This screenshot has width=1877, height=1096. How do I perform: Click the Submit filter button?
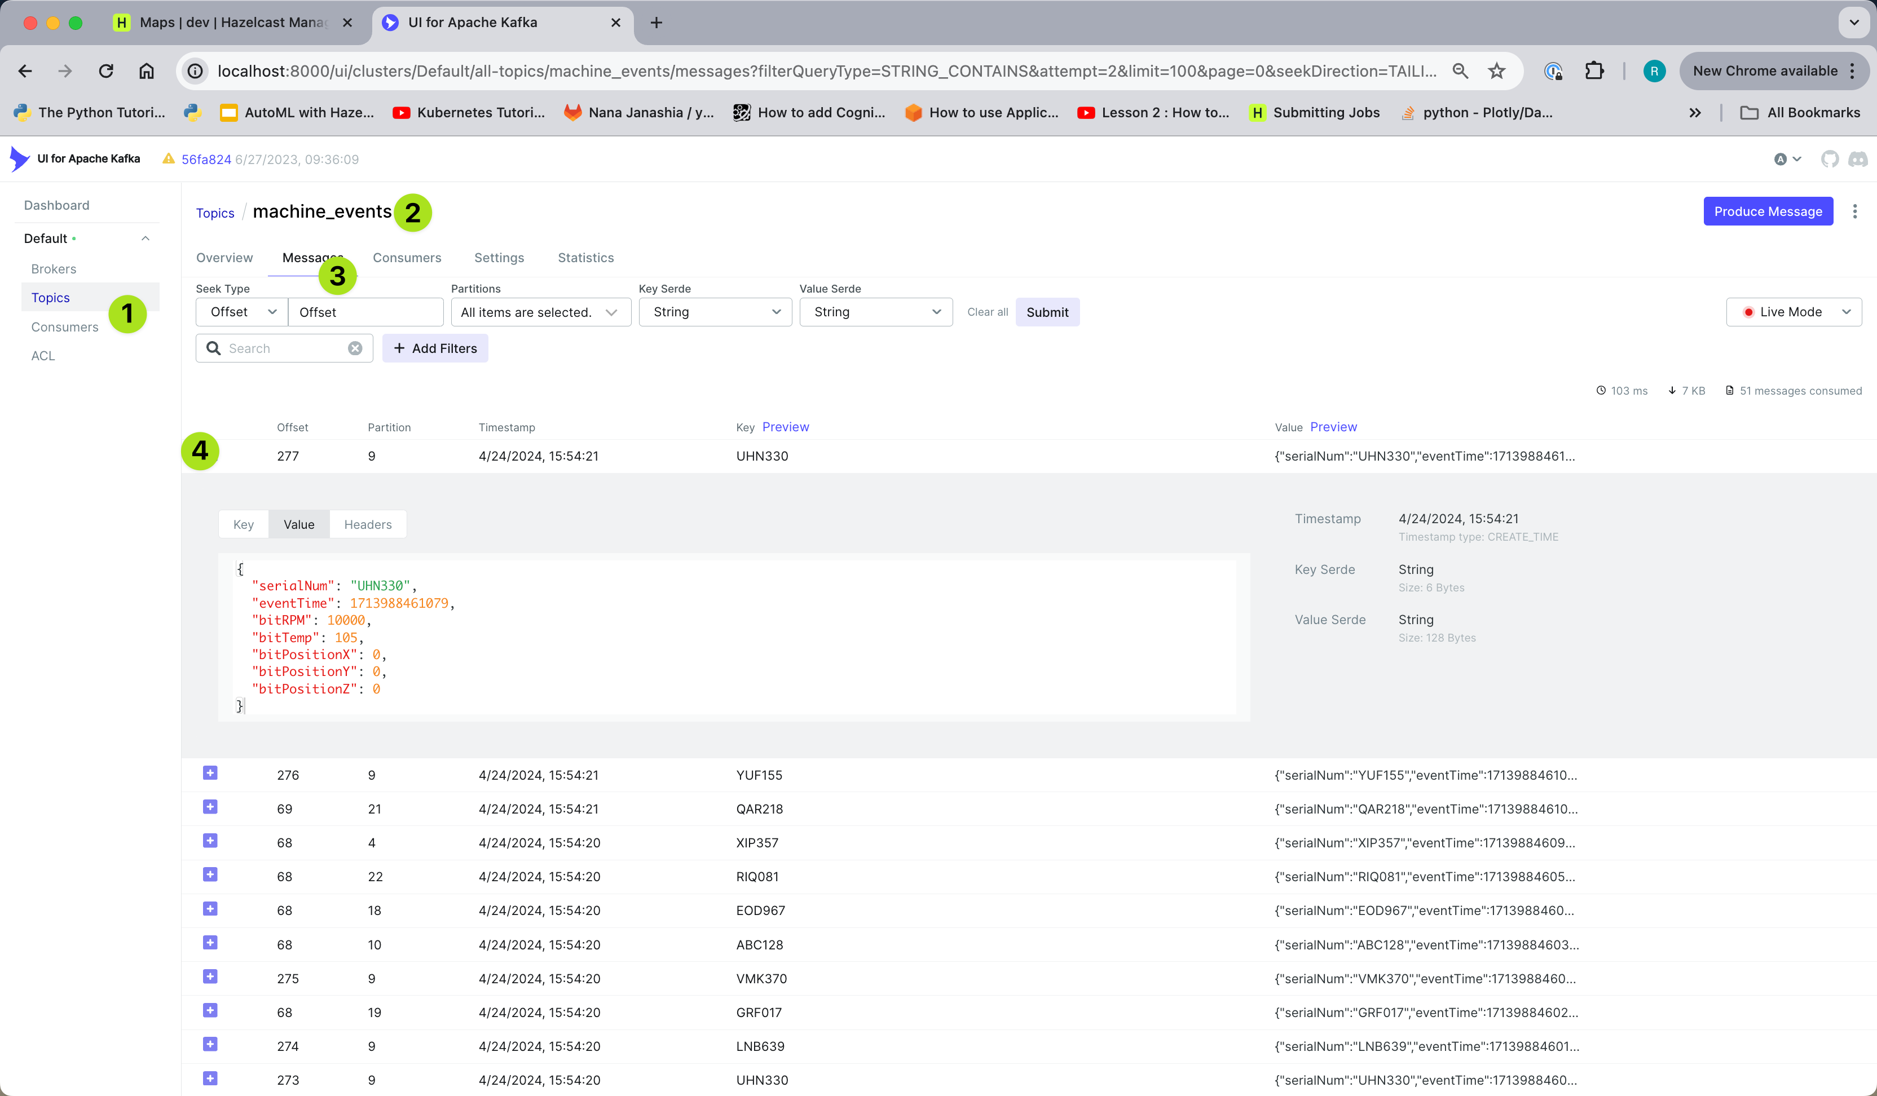coord(1046,312)
